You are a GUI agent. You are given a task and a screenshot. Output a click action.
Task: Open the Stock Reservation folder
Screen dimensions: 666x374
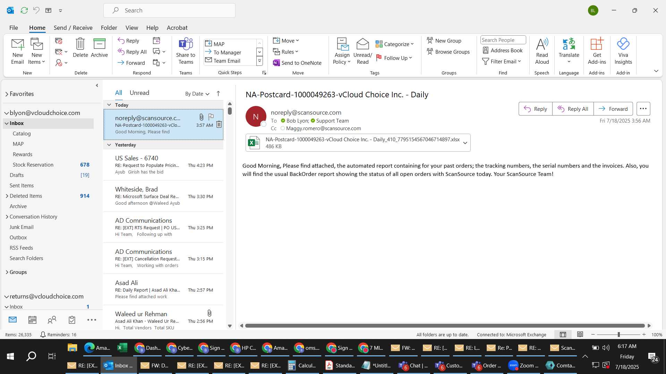point(33,165)
